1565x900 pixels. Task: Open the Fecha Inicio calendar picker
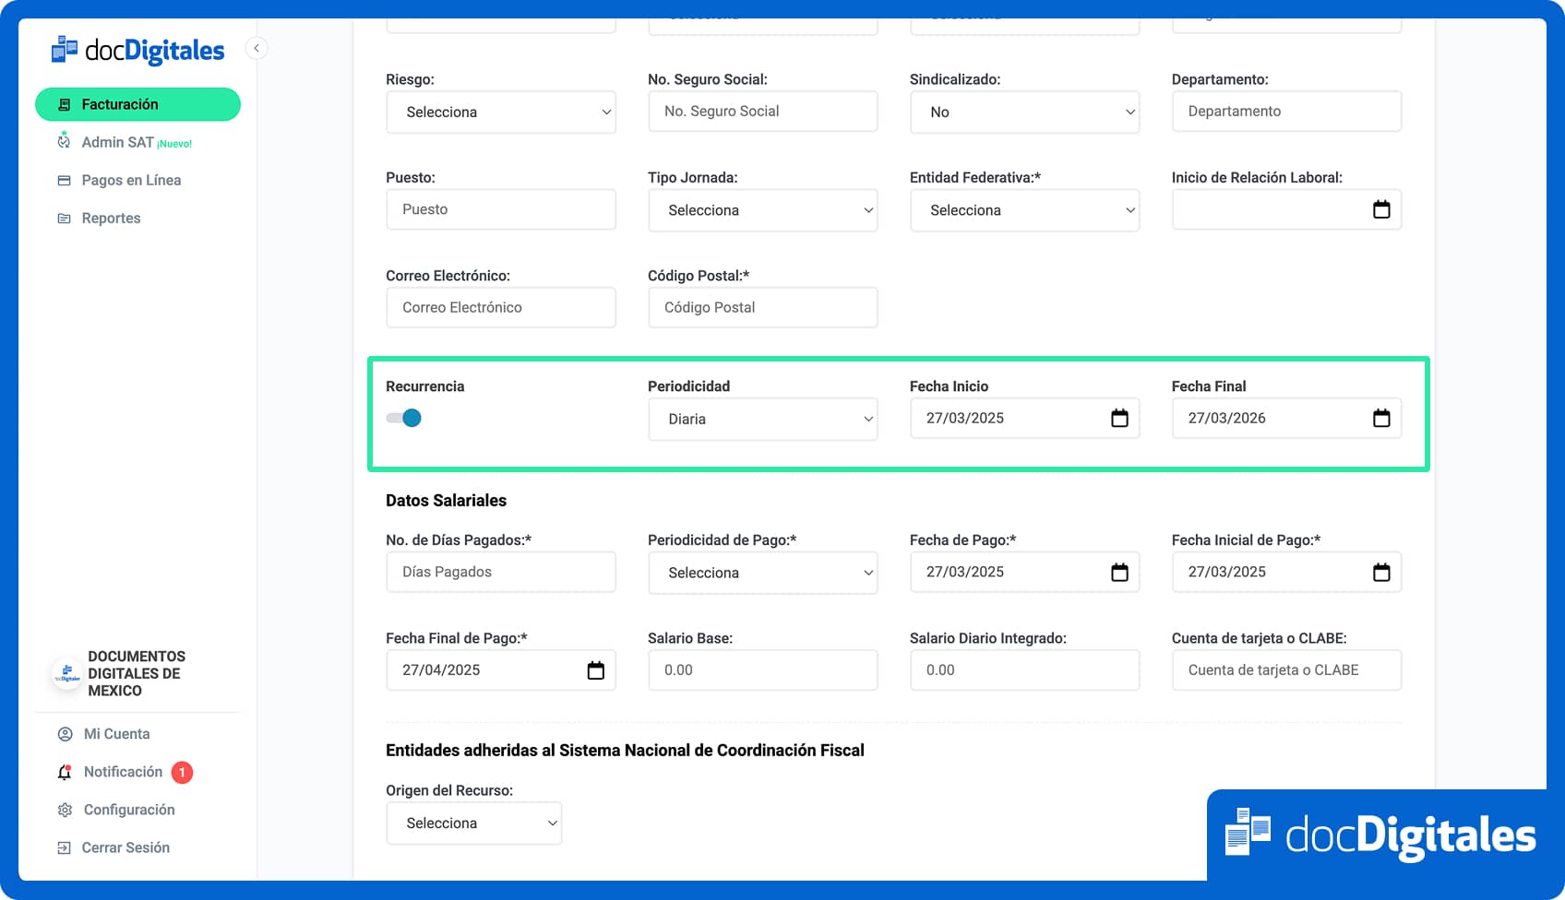(x=1119, y=418)
